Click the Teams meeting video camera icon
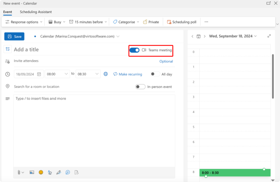280x182 pixels. coord(144,50)
